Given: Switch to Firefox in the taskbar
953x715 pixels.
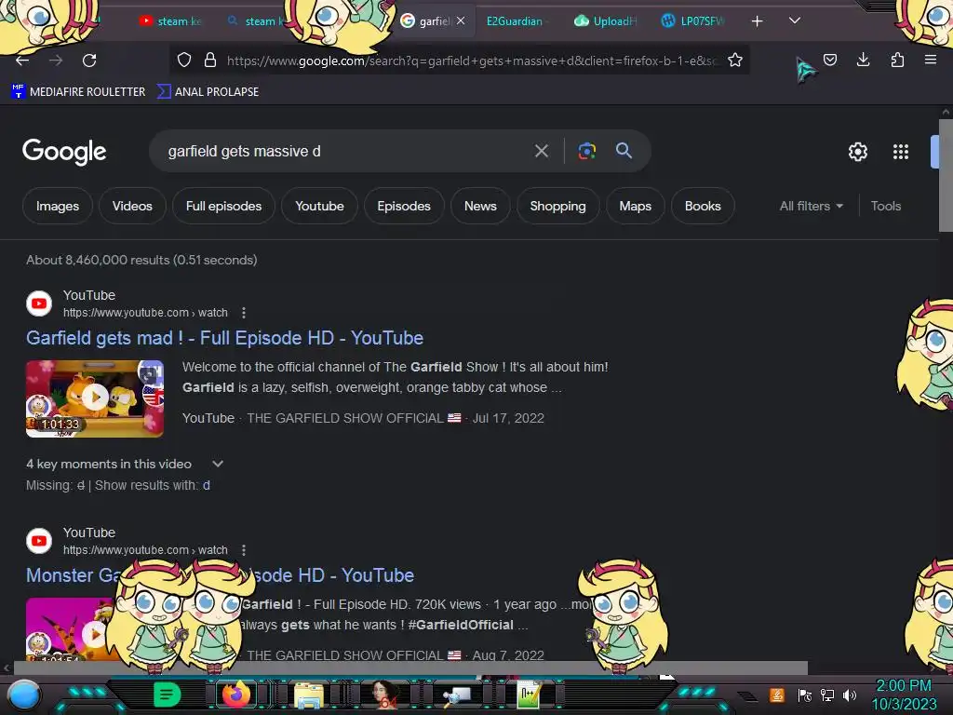Looking at the screenshot, I should click(x=236, y=695).
